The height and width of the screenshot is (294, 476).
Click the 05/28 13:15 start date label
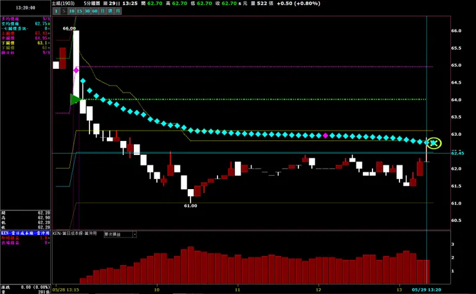point(66,289)
